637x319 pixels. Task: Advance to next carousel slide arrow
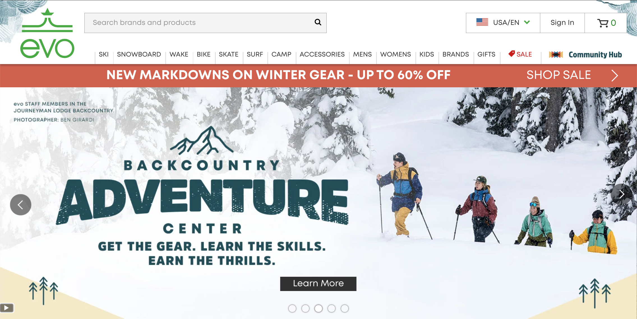click(x=621, y=194)
